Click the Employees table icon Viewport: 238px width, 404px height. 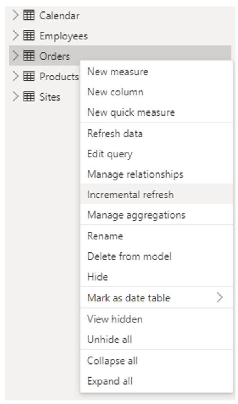[x=30, y=35]
